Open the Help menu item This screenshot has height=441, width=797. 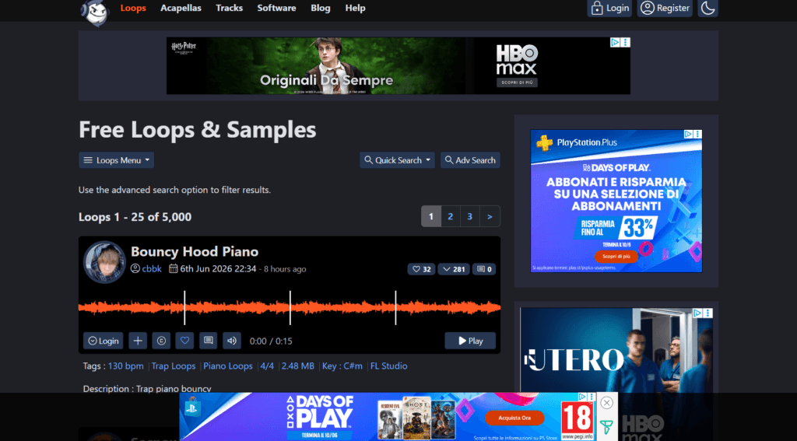pos(355,8)
